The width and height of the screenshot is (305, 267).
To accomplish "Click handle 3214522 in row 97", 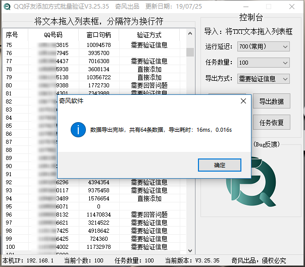I will [x=99, y=223].
